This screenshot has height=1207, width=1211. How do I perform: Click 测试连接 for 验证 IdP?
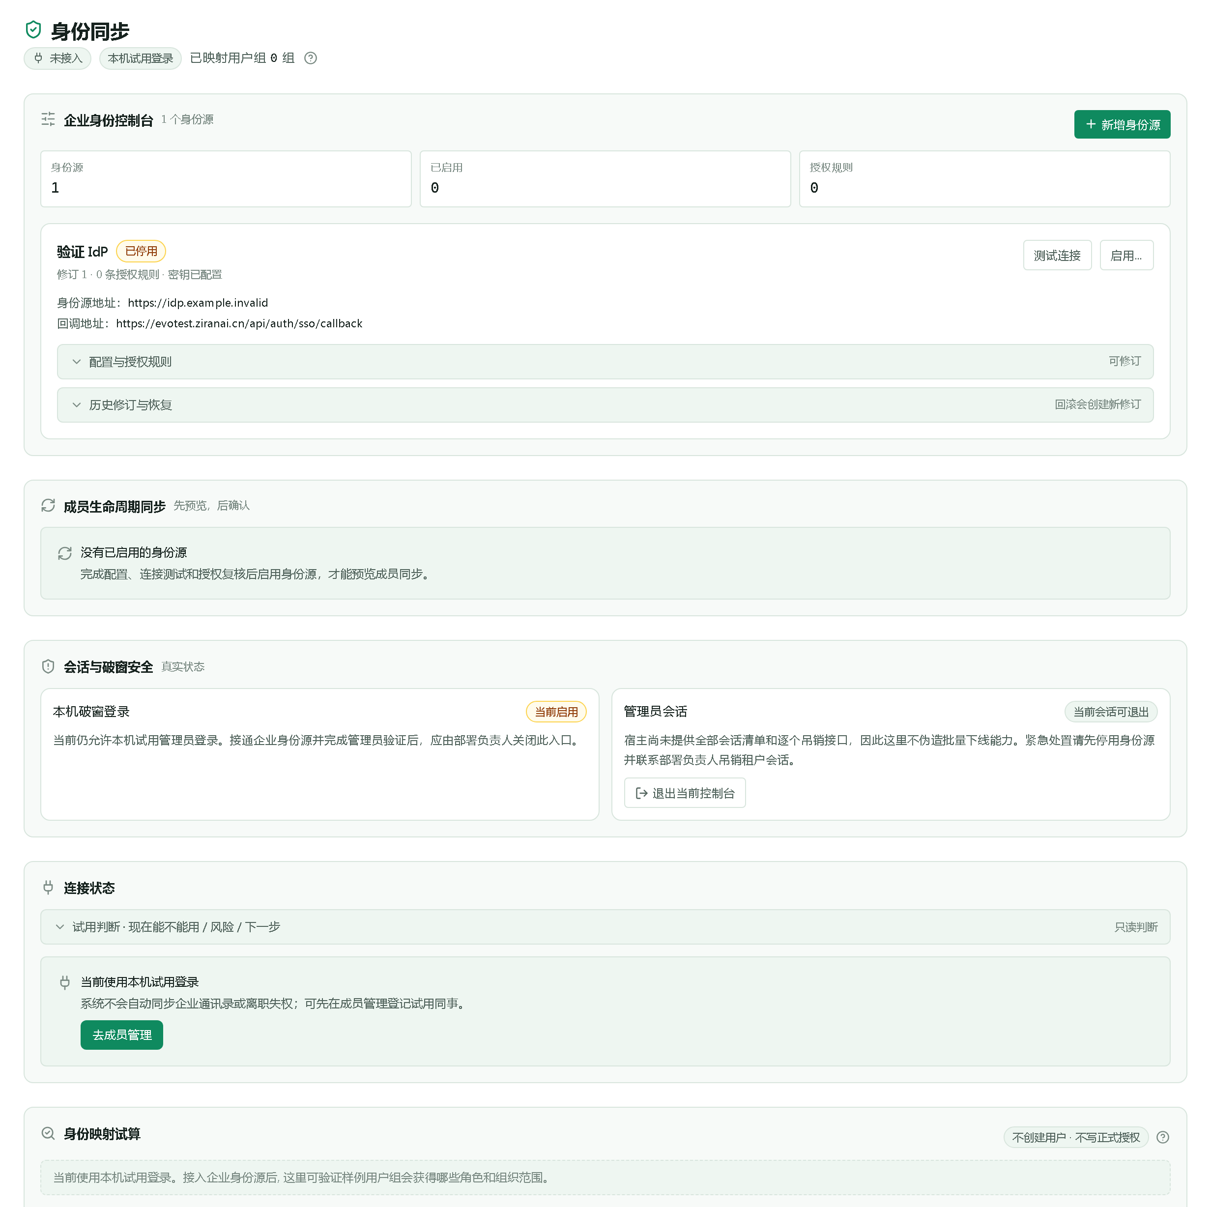click(x=1058, y=255)
